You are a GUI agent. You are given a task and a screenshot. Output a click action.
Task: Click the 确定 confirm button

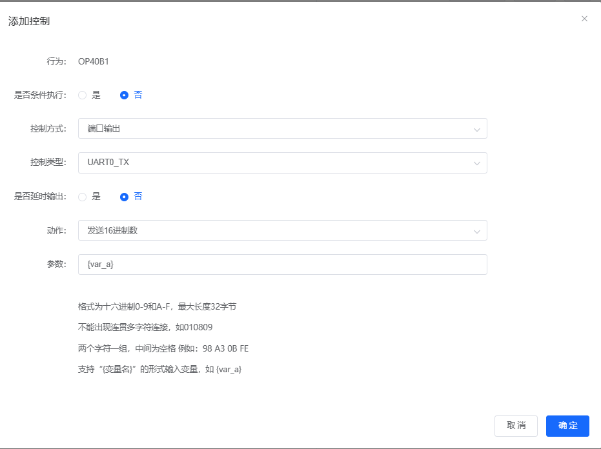tap(567, 426)
